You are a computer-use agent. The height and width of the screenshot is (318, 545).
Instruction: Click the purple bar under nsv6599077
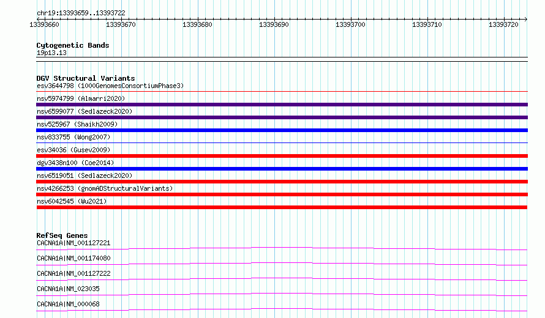[282, 117]
